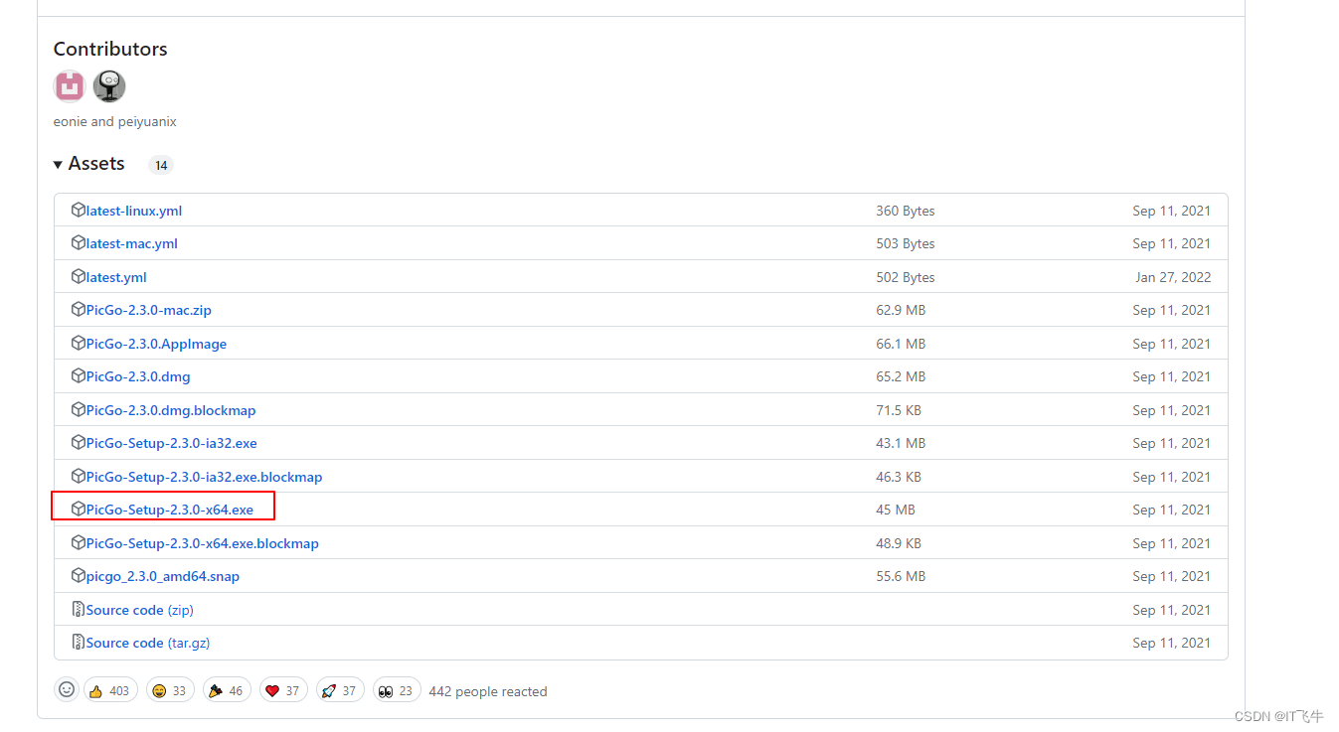Open eonie contributor avatar
Image resolution: width=1339 pixels, height=732 pixels.
click(70, 86)
